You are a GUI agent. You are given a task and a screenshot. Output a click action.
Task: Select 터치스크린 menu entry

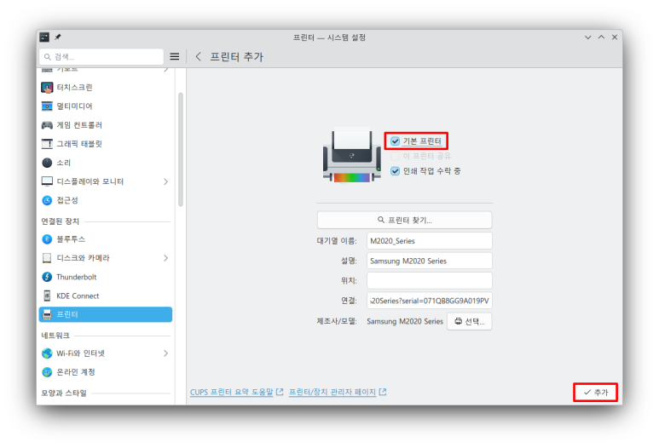point(105,88)
